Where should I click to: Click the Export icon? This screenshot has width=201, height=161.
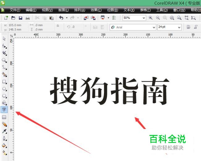tap(93, 18)
